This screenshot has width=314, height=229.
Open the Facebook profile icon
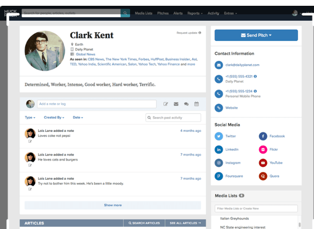tap(263, 136)
